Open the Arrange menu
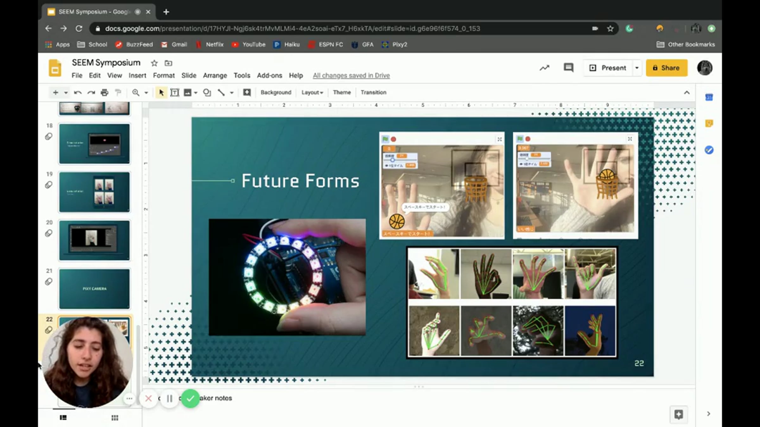 click(x=215, y=75)
